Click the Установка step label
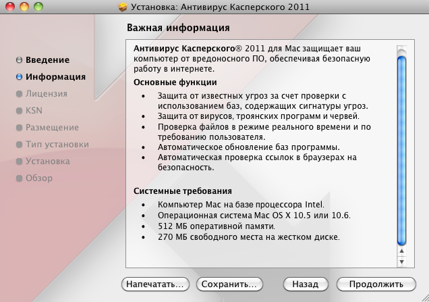The width and height of the screenshot is (429, 302). coord(48,161)
